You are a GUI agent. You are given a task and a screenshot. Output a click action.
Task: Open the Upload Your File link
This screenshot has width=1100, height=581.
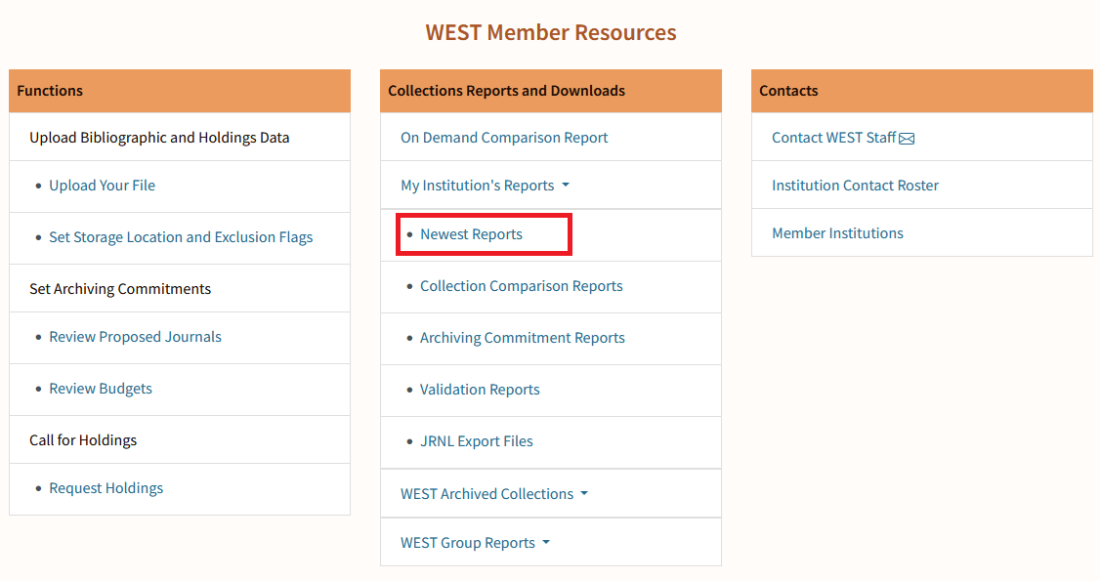pos(102,186)
